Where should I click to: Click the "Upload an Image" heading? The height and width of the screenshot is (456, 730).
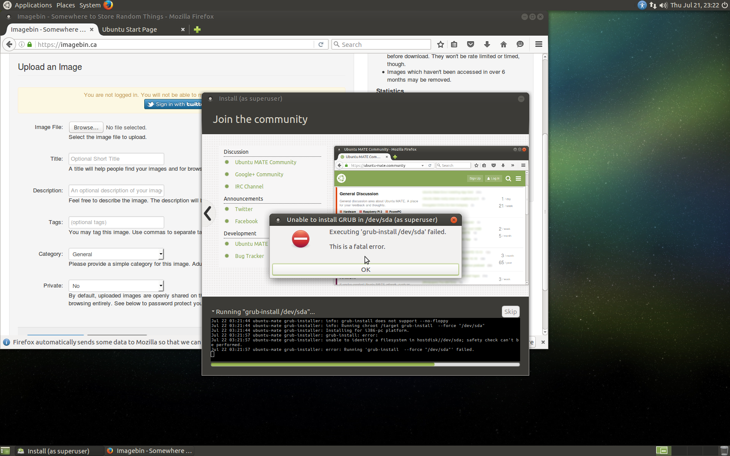pos(50,67)
